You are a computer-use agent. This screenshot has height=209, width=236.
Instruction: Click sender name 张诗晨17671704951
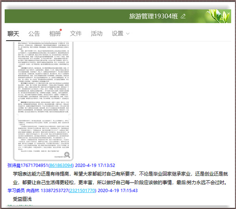coord(28,166)
